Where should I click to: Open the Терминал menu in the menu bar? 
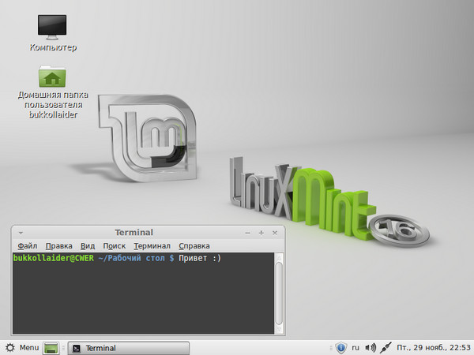(152, 246)
